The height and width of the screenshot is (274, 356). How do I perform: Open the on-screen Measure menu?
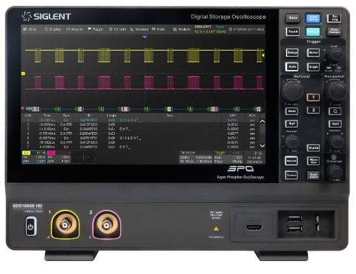tap(140, 29)
